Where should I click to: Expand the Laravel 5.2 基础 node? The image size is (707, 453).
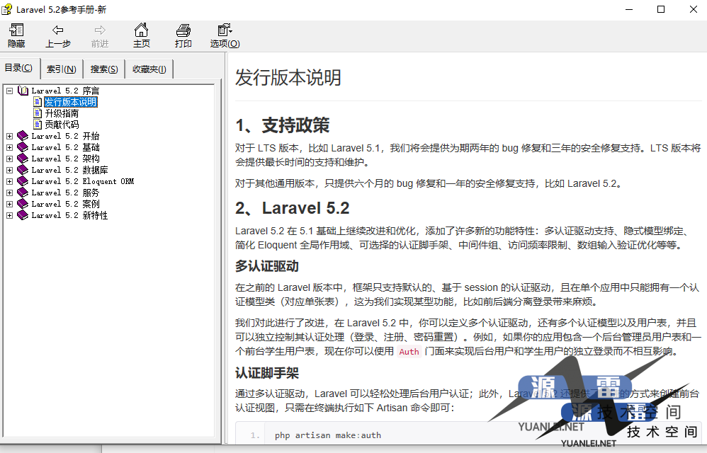pyautogui.click(x=9, y=147)
